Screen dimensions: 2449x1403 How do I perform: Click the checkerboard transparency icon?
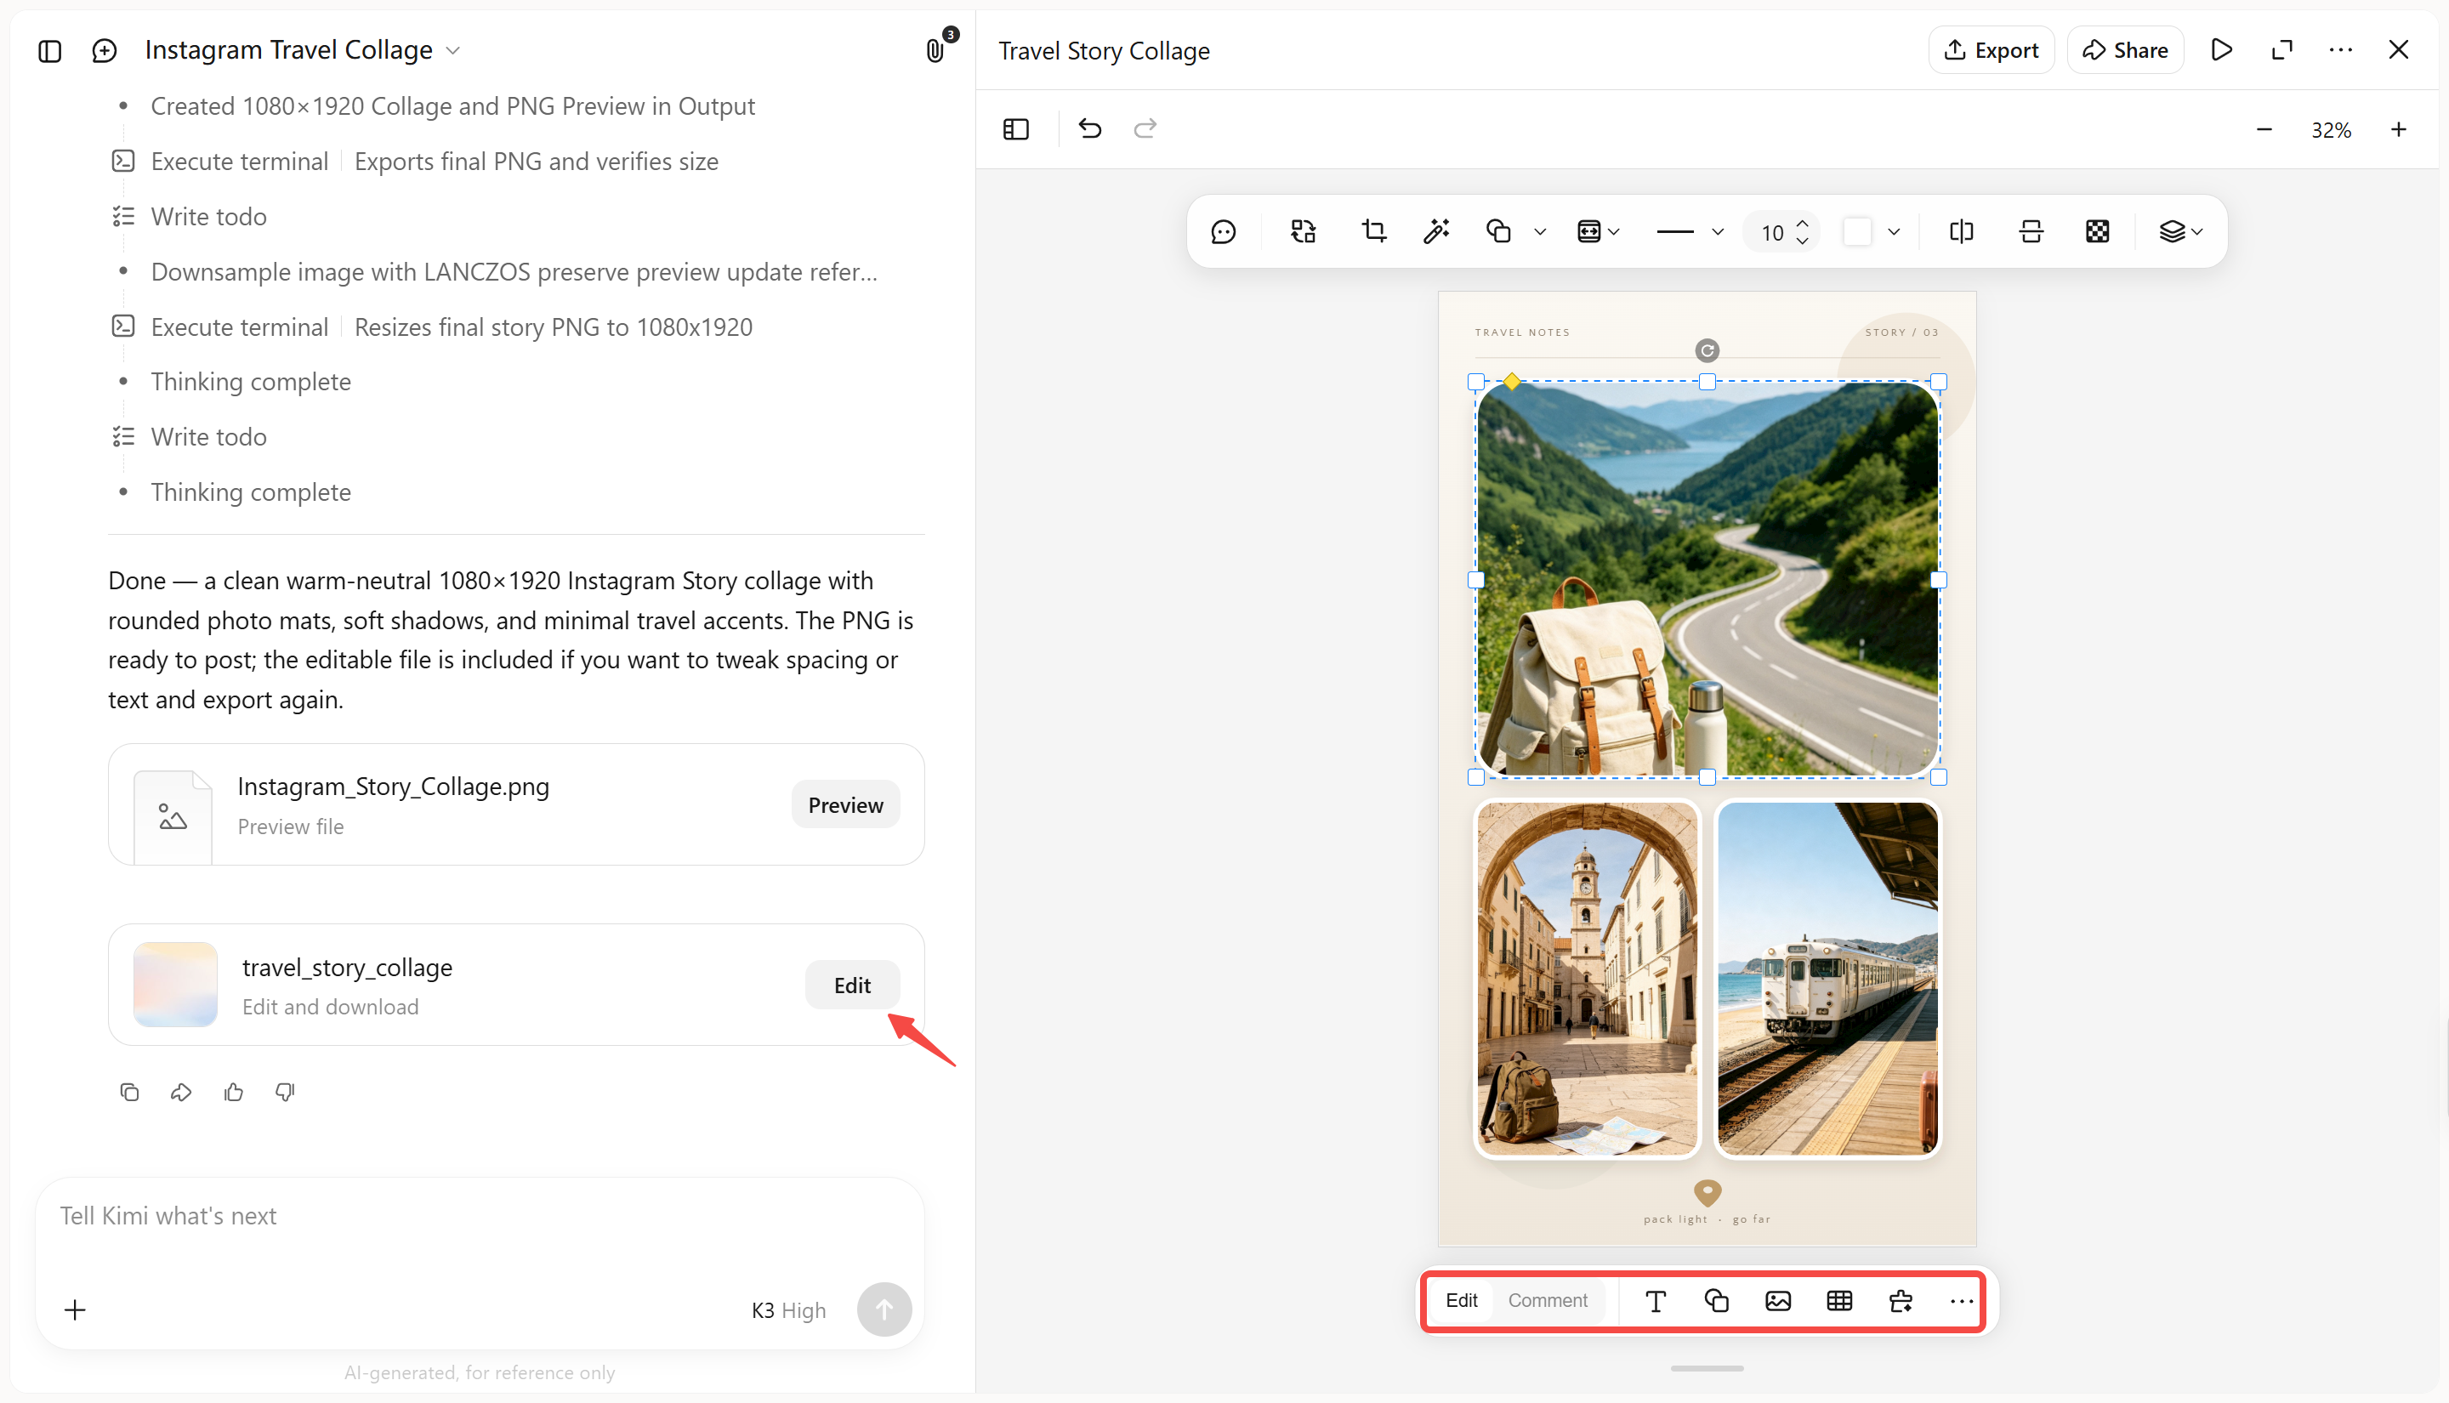pyautogui.click(x=2097, y=231)
